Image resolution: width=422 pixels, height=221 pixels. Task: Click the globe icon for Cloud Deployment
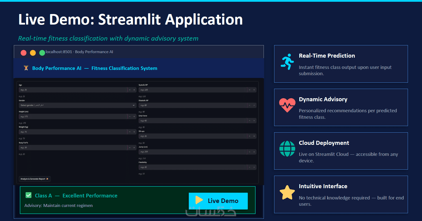click(x=287, y=149)
